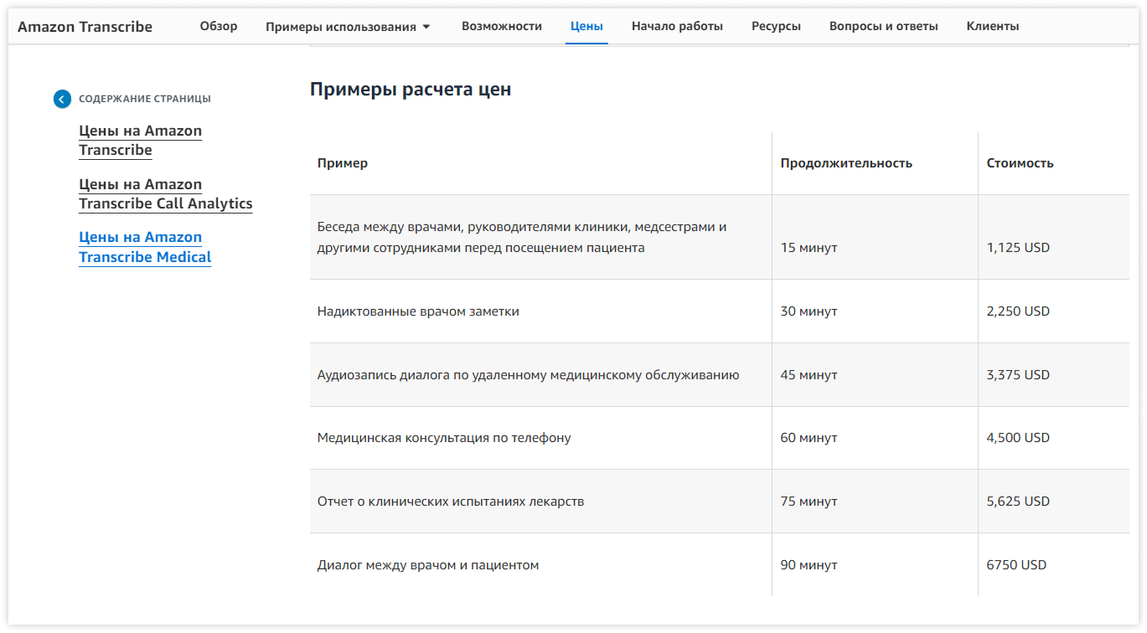Switch to the Возможности tab
This screenshot has width=1147, height=633.
tap(502, 26)
